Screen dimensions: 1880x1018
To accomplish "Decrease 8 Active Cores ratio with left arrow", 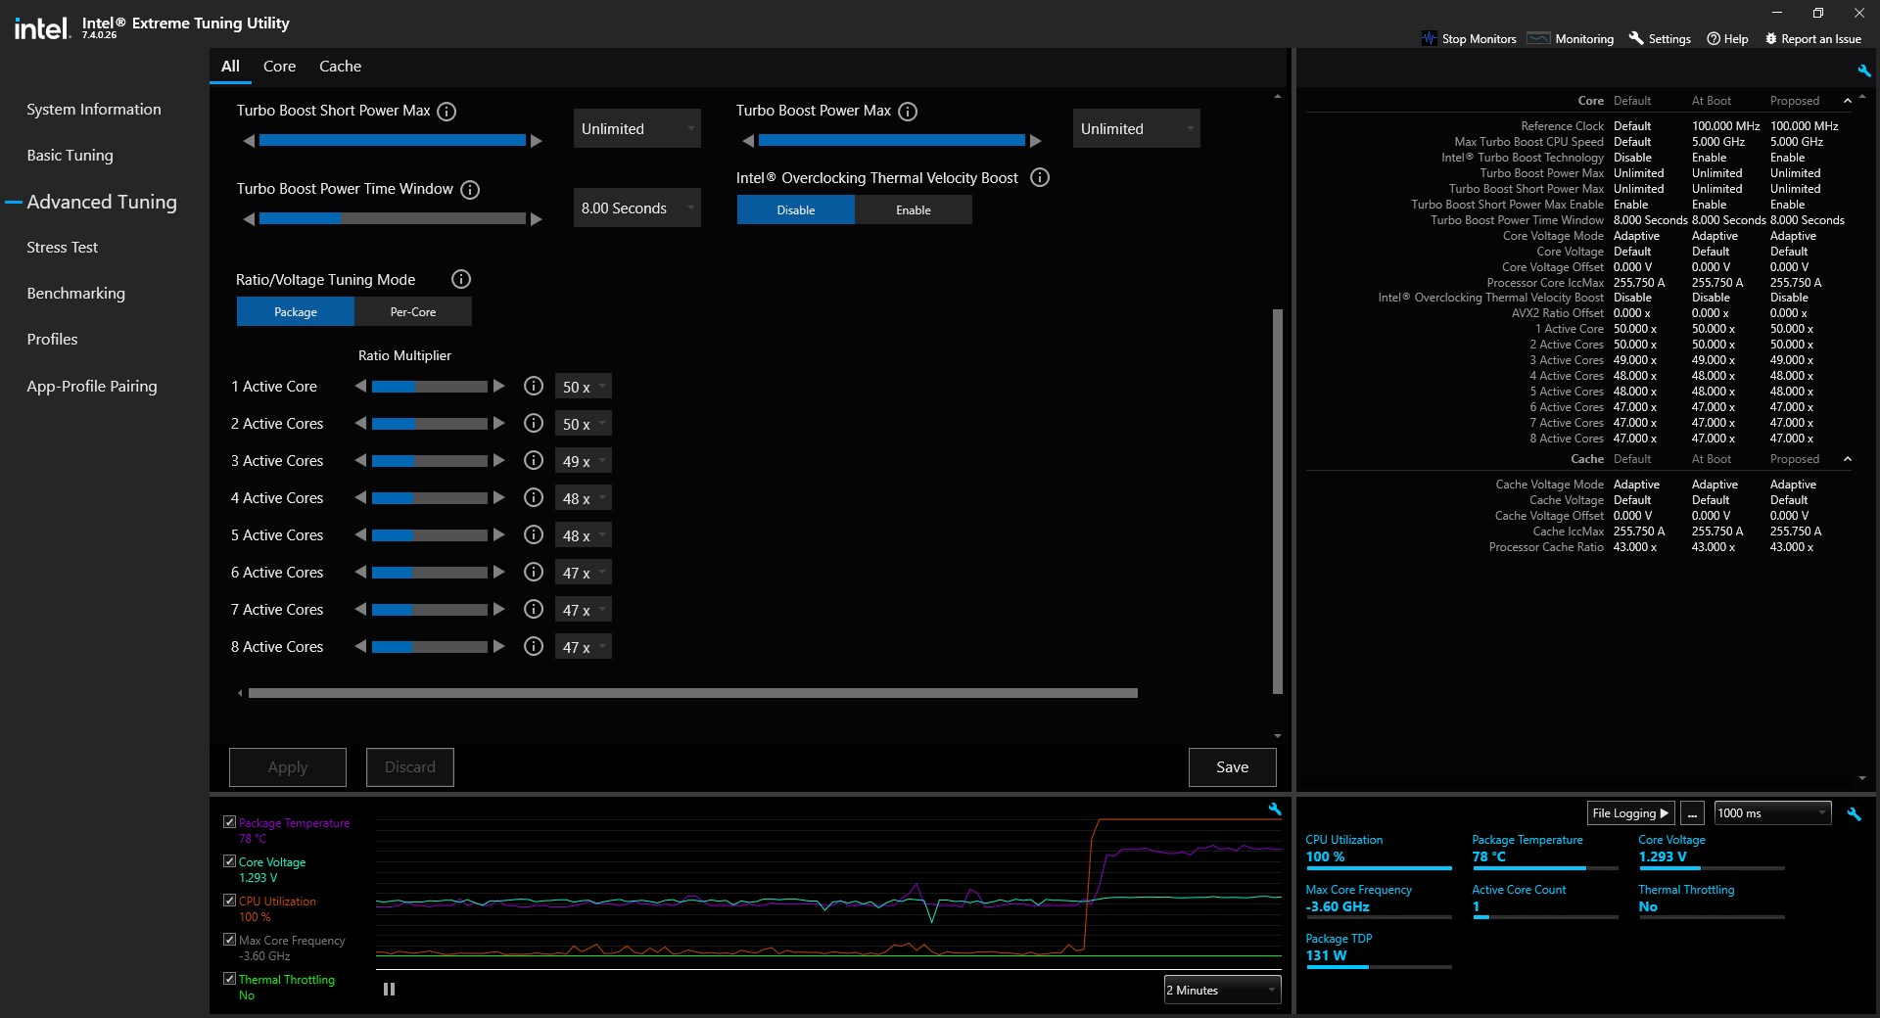I will coord(360,646).
